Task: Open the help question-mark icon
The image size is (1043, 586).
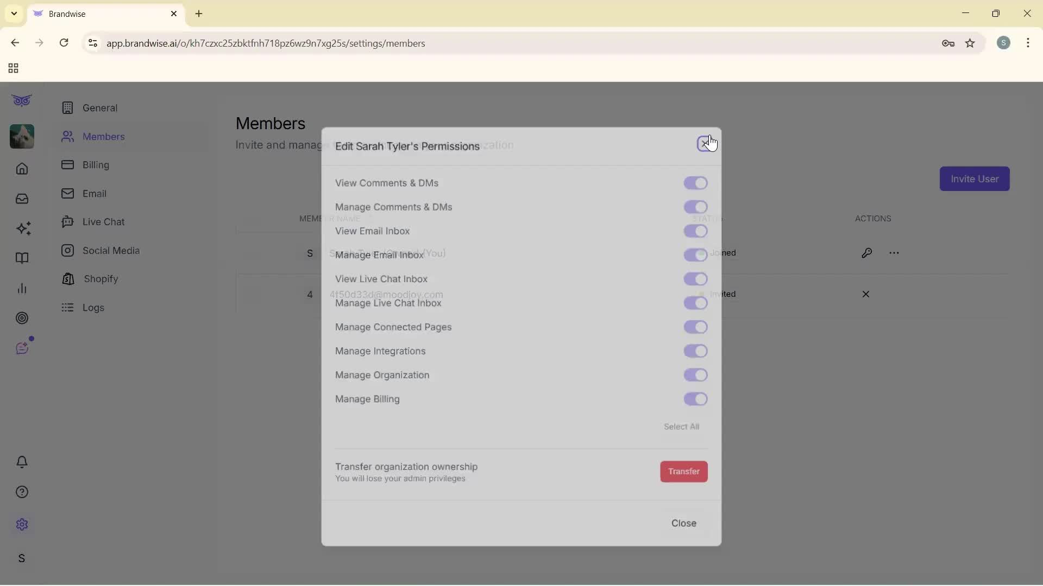Action: 22,492
